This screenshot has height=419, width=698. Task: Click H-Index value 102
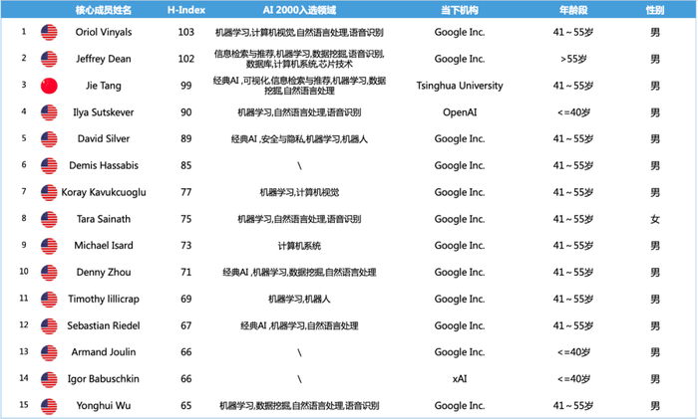[186, 59]
